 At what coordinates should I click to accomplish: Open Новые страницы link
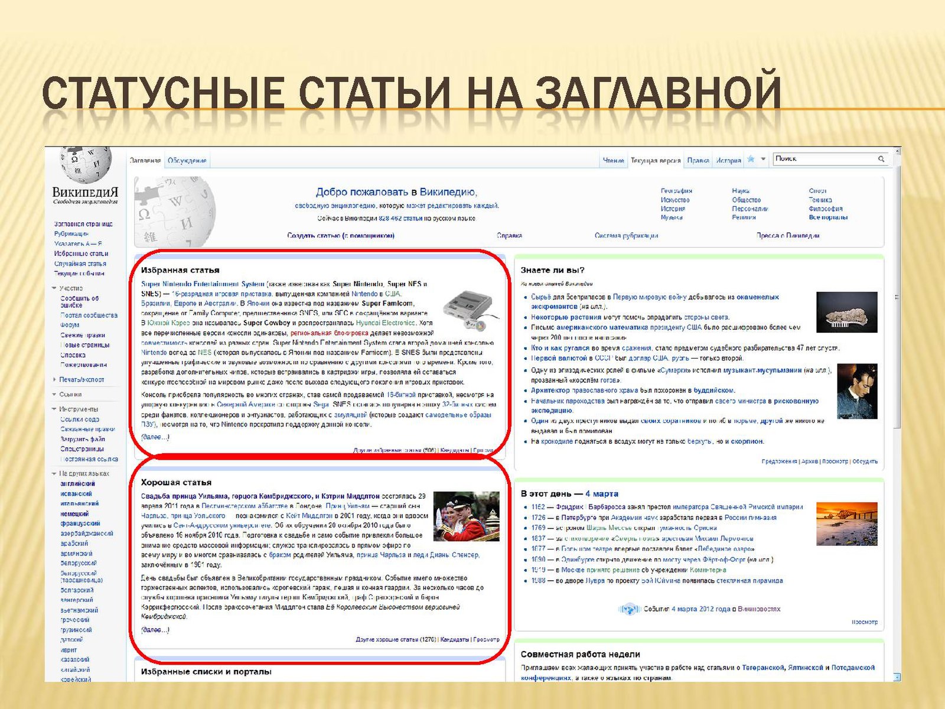(x=85, y=345)
